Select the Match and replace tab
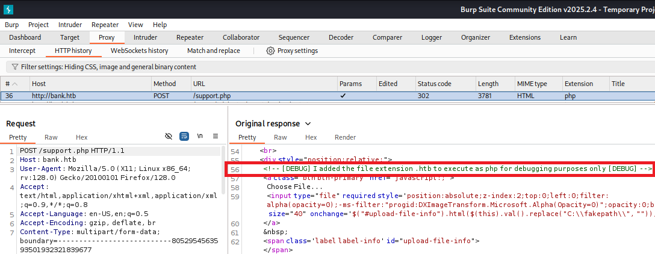 pyautogui.click(x=213, y=51)
